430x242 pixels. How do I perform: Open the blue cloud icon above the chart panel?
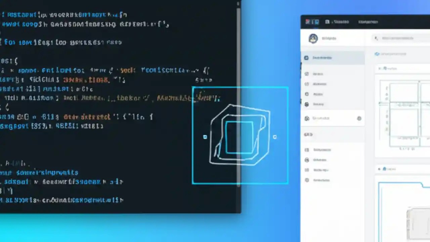pyautogui.click(x=377, y=54)
